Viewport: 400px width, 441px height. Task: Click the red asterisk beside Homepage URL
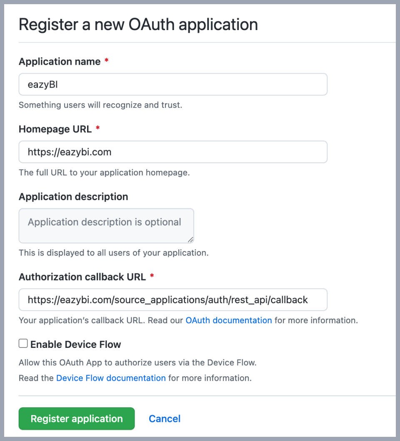click(x=97, y=128)
